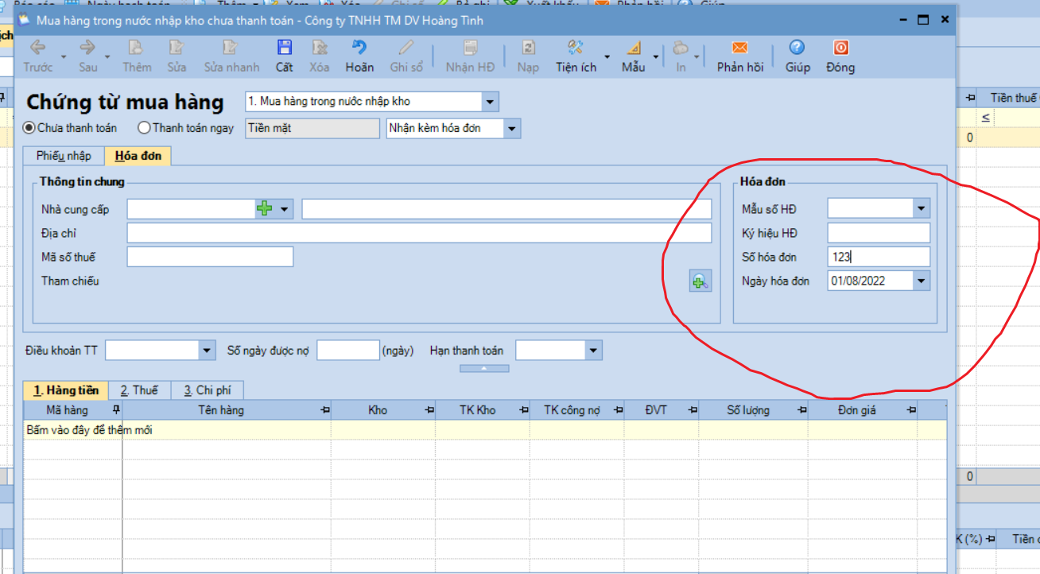Click the Ký hiệu HĐ input field
This screenshot has width=1040, height=574.
pos(879,233)
